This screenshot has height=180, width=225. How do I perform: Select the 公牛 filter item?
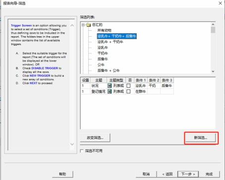coord(101,65)
